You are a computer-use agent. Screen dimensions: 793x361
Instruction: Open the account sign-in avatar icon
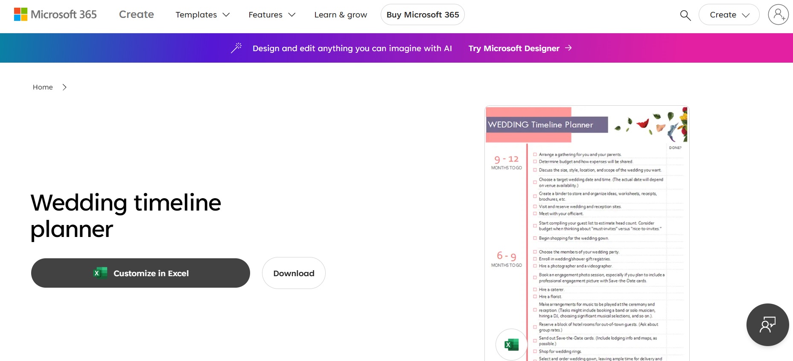(778, 14)
